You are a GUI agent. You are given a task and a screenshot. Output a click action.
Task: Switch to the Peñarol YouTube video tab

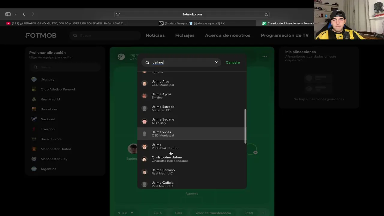(65, 23)
